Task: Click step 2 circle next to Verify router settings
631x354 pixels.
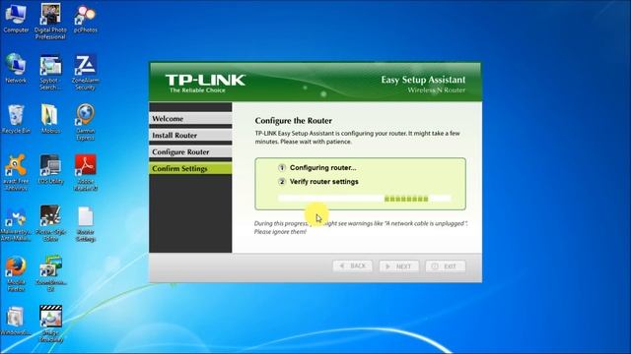Action: [x=282, y=182]
